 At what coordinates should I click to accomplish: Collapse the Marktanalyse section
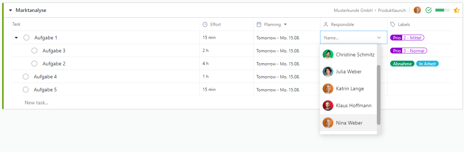click(10, 10)
